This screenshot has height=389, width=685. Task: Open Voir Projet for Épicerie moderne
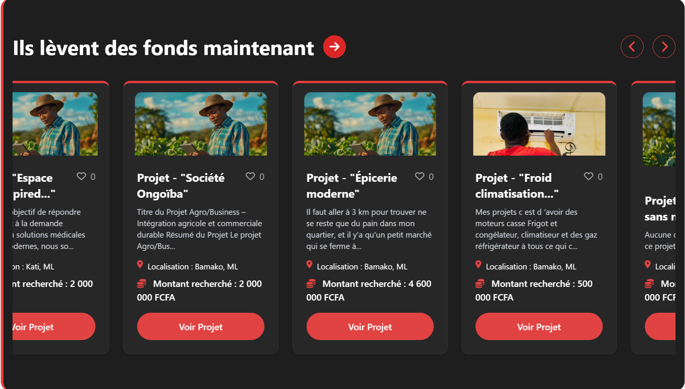(x=370, y=326)
